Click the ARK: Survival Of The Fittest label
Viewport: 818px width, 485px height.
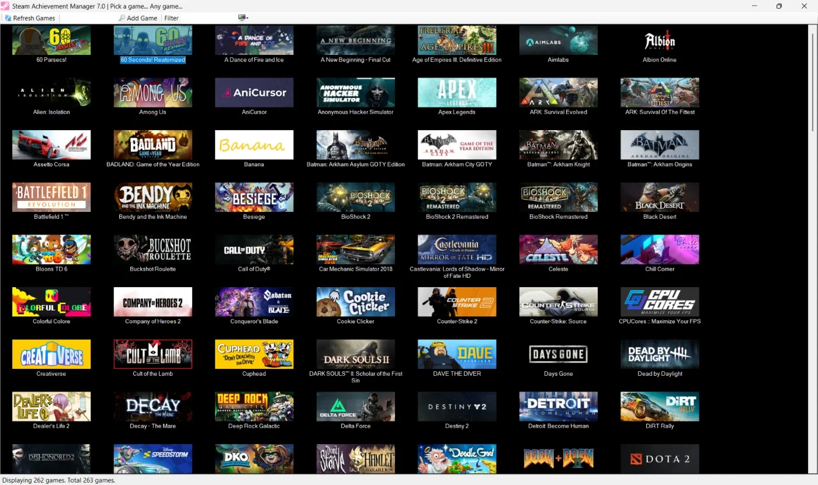(x=660, y=112)
